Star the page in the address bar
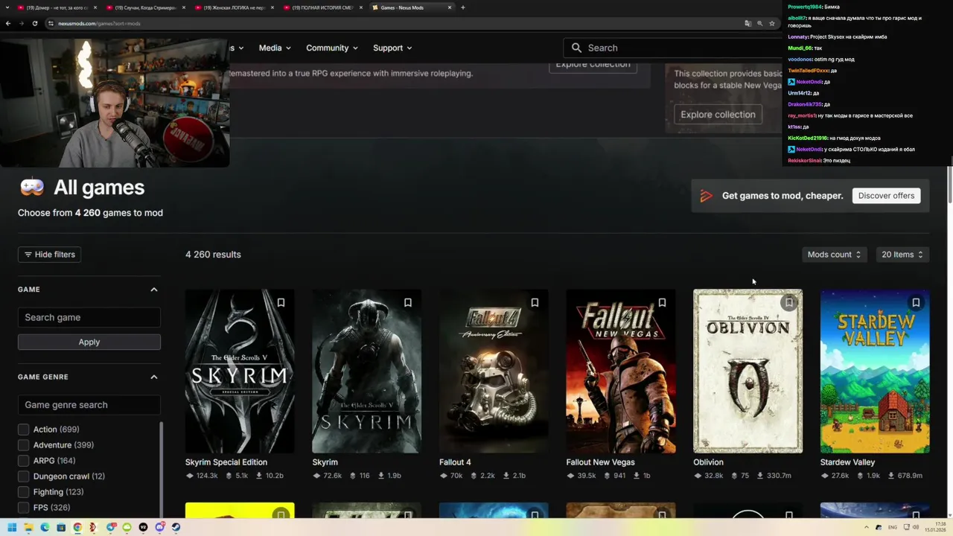Viewport: 953px width, 536px height. (x=772, y=23)
